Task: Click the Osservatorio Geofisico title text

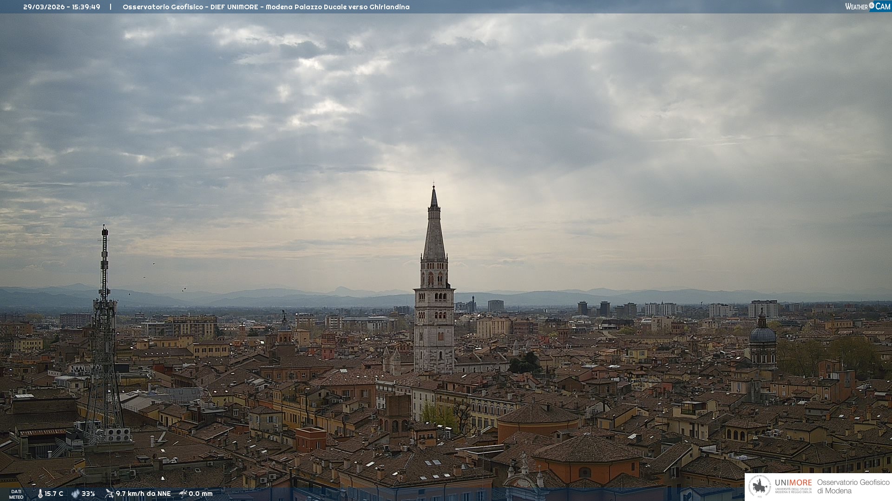Action: 163,7
